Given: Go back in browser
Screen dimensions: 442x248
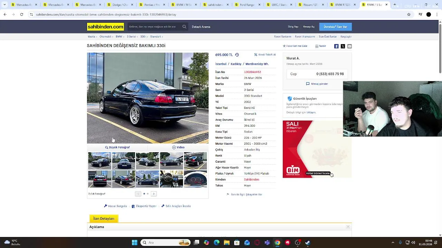Looking at the screenshot, I should click(5, 14).
